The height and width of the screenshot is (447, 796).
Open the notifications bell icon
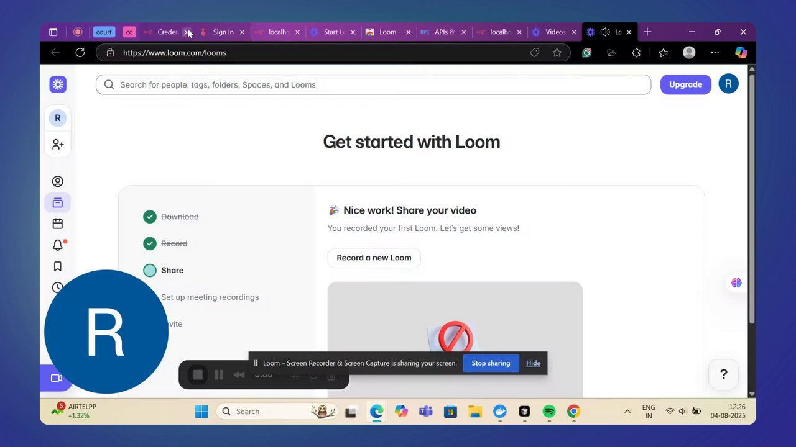click(58, 245)
